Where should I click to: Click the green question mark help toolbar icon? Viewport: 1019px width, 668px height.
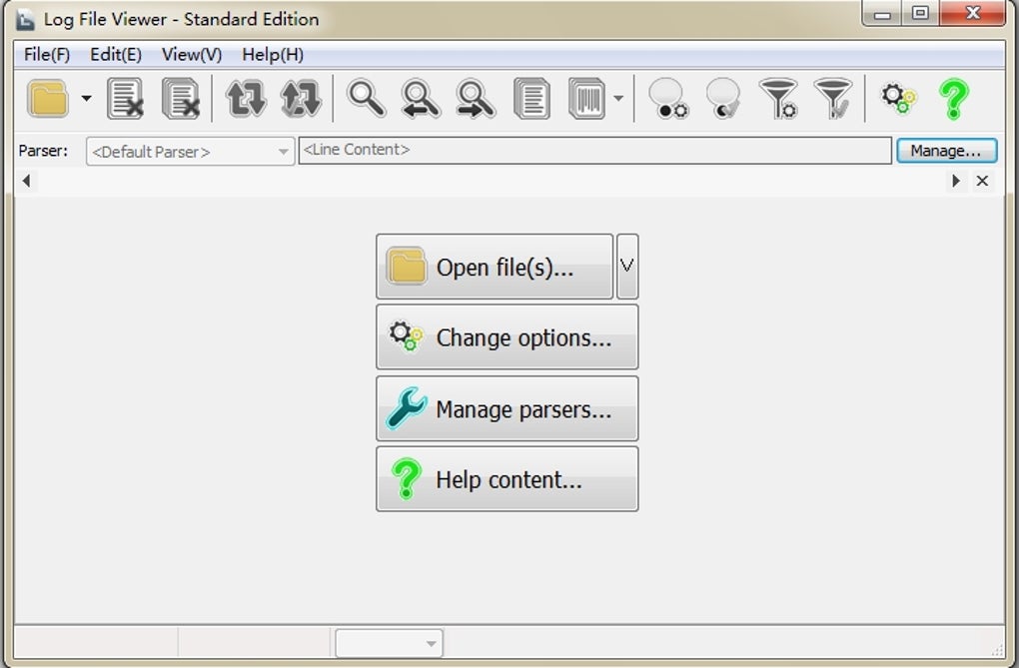(953, 99)
